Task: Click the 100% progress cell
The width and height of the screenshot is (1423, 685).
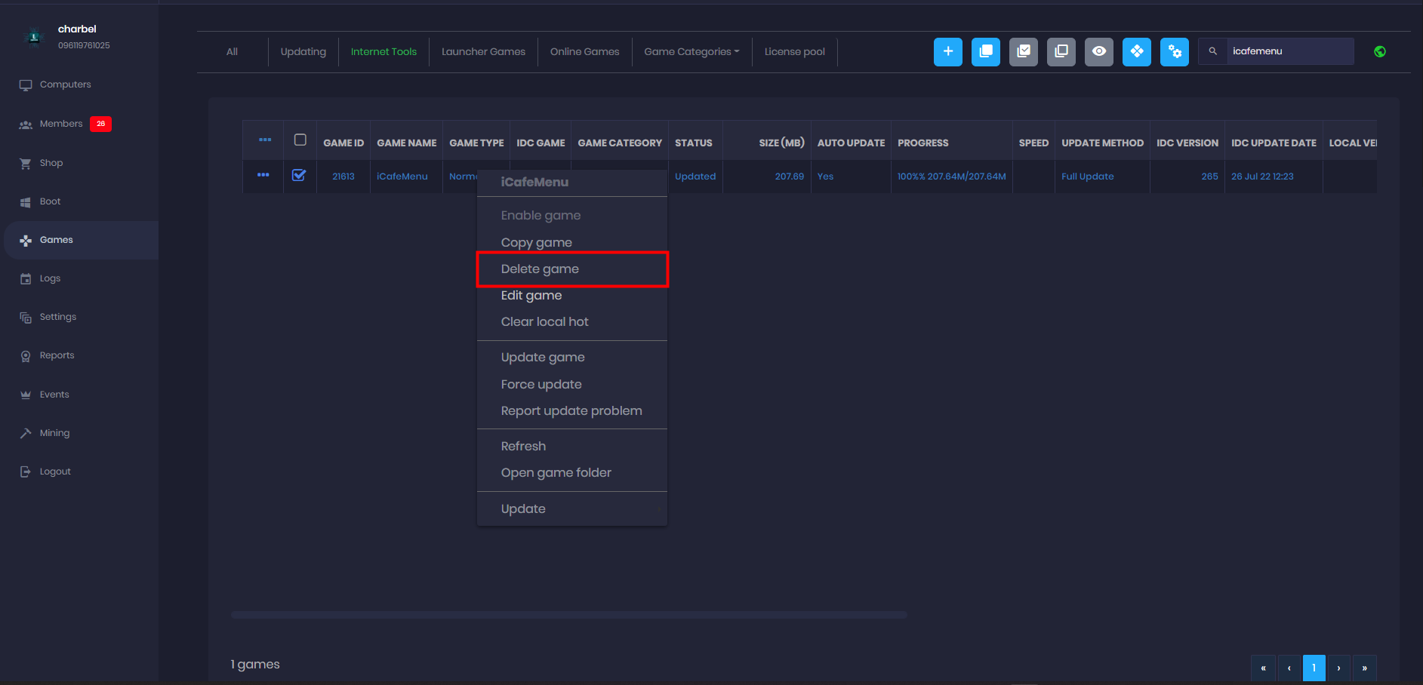Action: coord(951,177)
